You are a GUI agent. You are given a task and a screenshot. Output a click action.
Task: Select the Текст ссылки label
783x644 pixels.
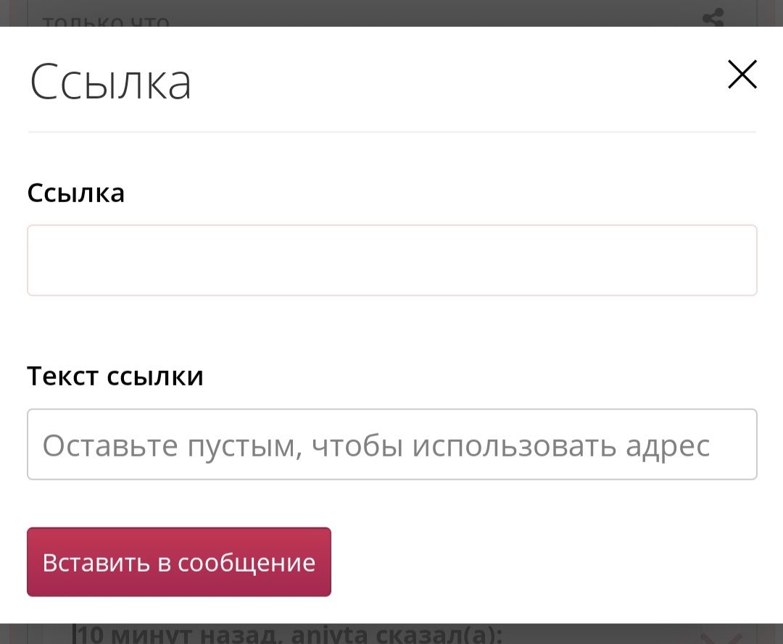[115, 376]
